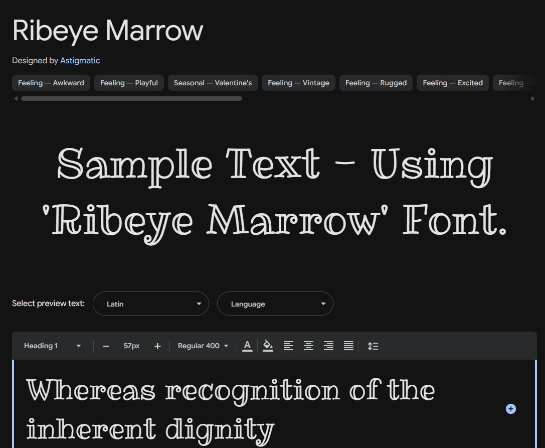This screenshot has height=448, width=545.
Task: Click right scroll arrow of tag list
Action: click(533, 98)
